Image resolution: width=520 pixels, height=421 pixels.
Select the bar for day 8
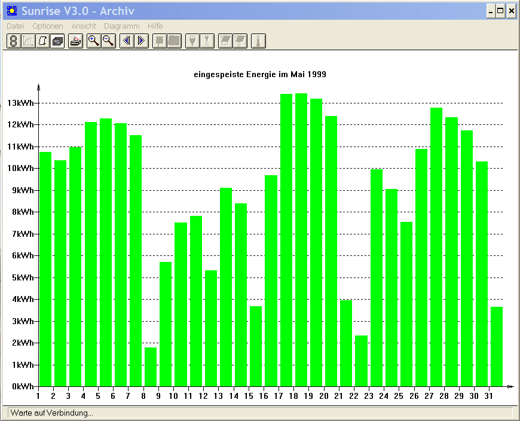[151, 367]
